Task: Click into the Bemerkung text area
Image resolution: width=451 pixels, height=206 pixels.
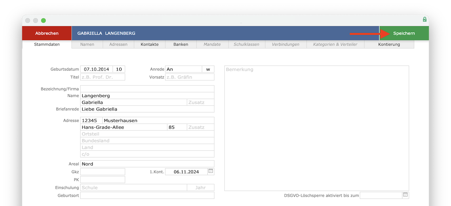Action: click(317, 128)
